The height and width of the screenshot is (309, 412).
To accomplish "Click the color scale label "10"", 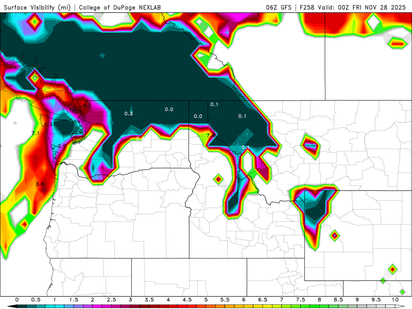I will [x=395, y=300].
